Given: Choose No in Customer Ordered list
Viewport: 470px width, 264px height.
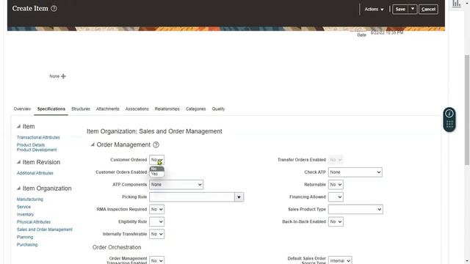Looking at the screenshot, I should [x=156, y=169].
